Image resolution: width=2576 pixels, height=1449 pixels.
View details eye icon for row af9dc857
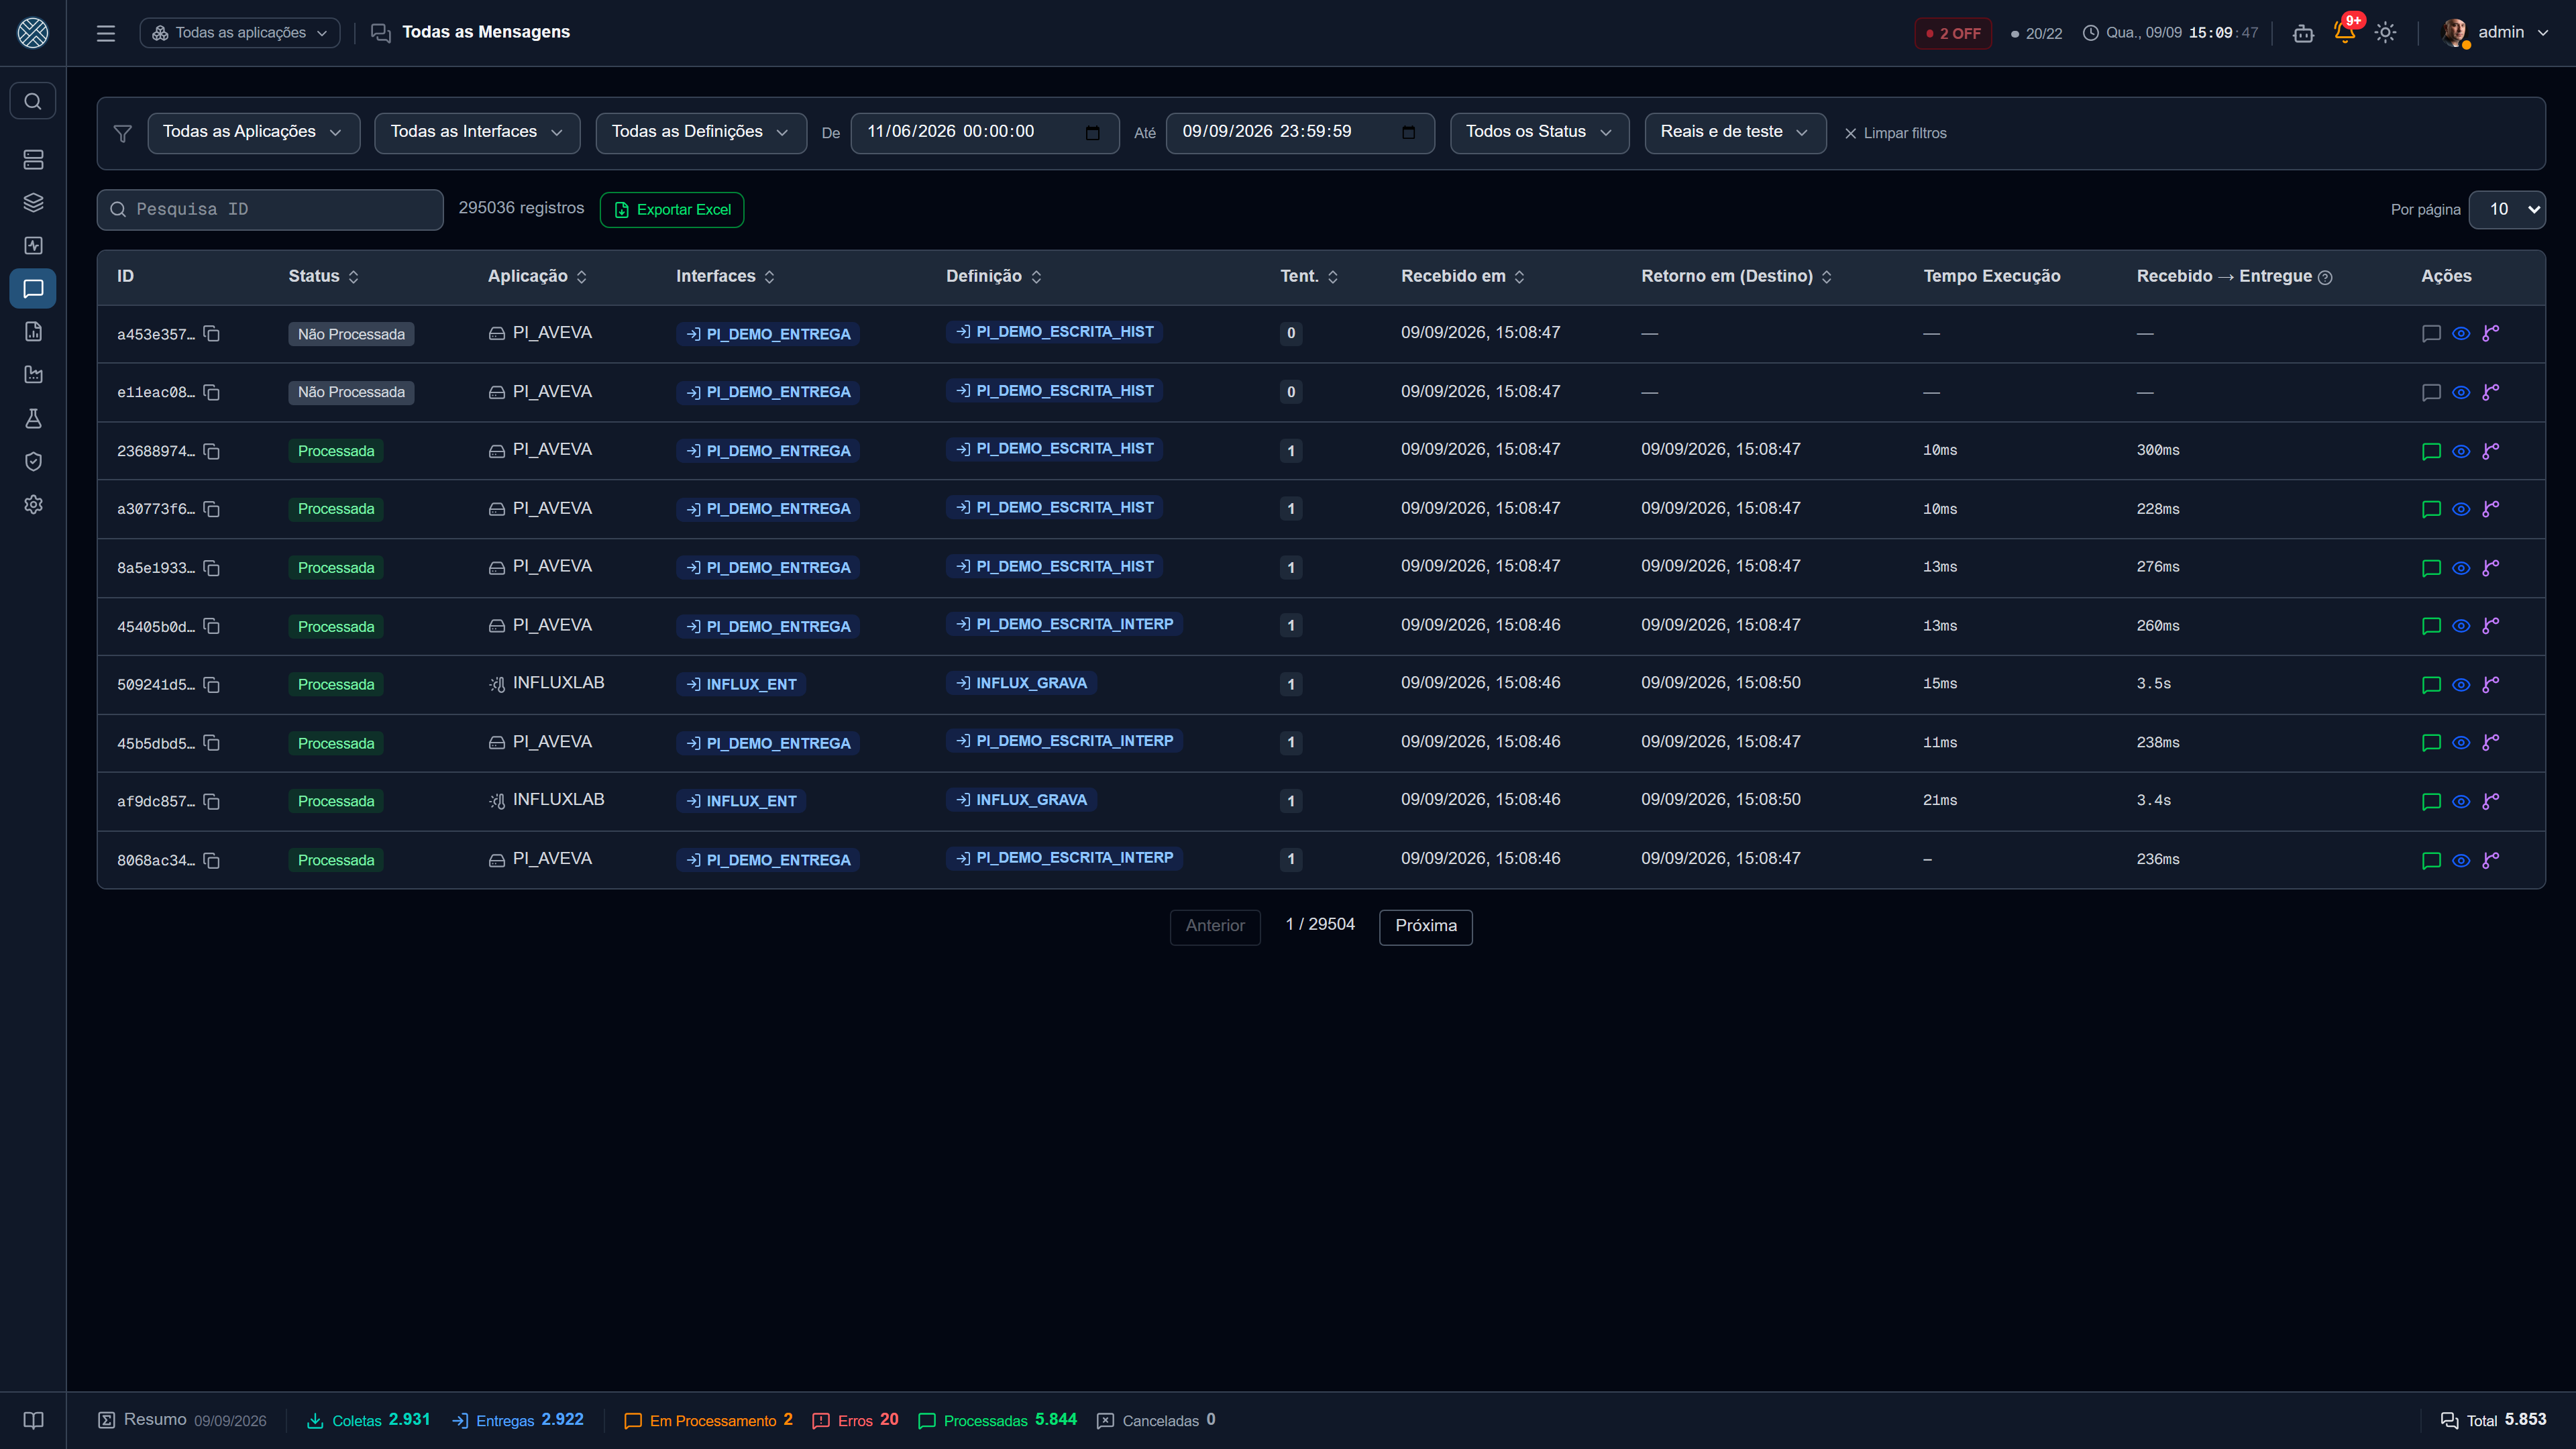coord(2461,801)
